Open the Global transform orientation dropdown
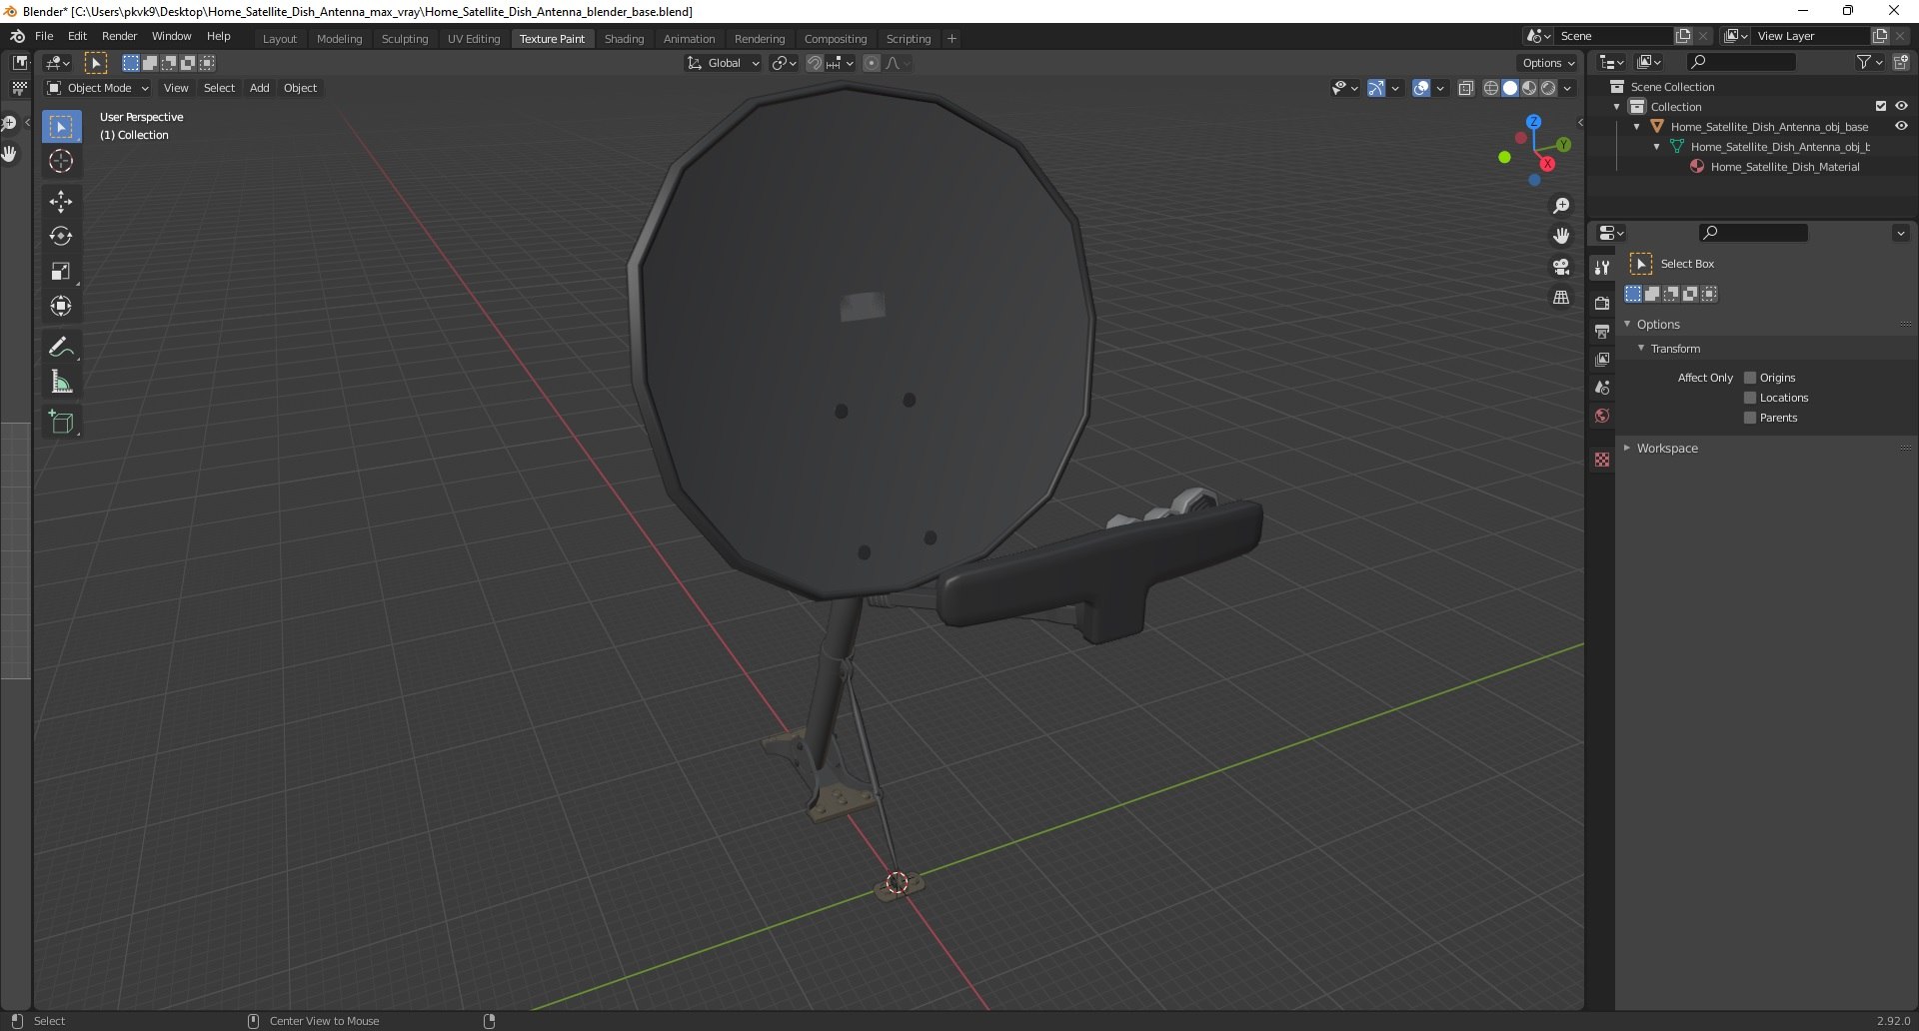 724,63
